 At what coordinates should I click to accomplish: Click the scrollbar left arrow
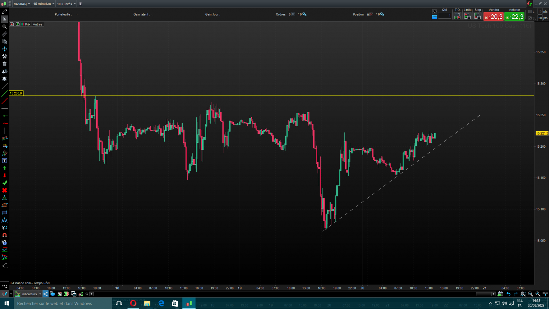point(91,294)
